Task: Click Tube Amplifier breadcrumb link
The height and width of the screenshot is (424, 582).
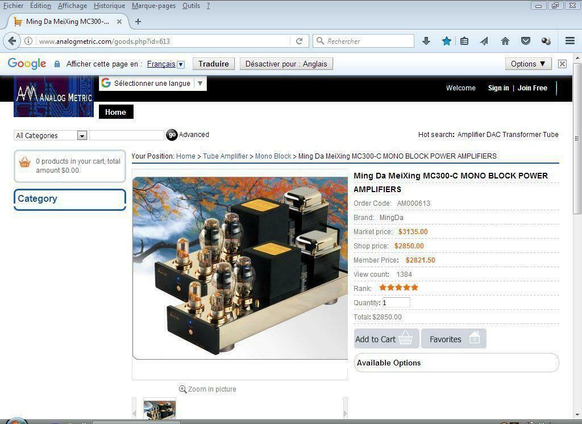Action: tap(225, 156)
